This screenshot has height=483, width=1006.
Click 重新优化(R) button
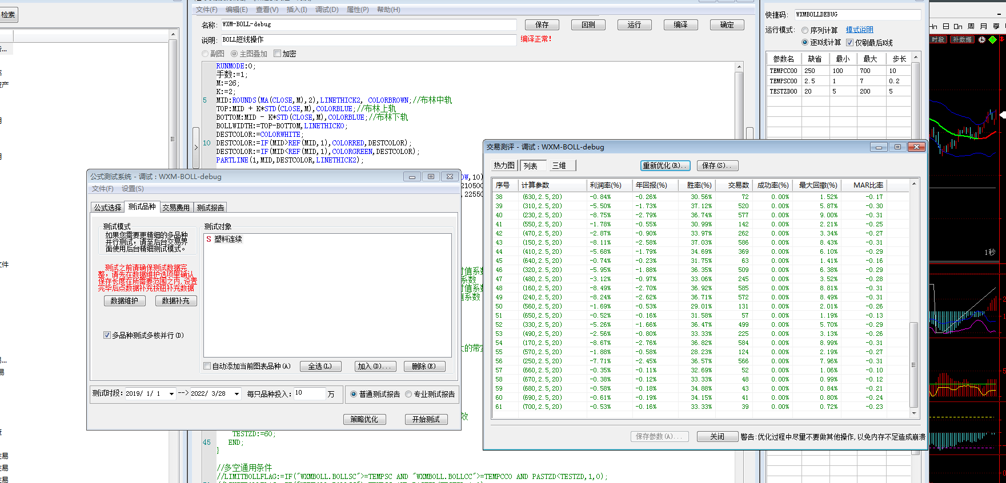coord(666,165)
